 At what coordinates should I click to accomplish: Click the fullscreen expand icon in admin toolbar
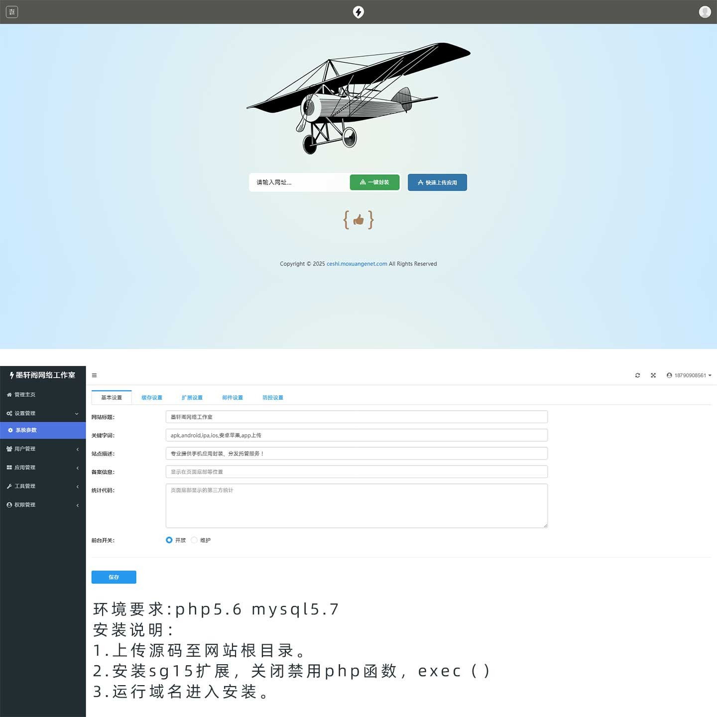pos(653,375)
